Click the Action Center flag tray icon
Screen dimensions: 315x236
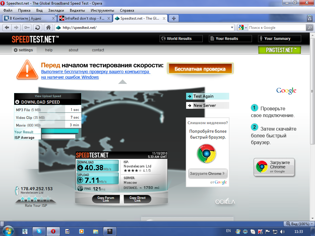(268, 232)
